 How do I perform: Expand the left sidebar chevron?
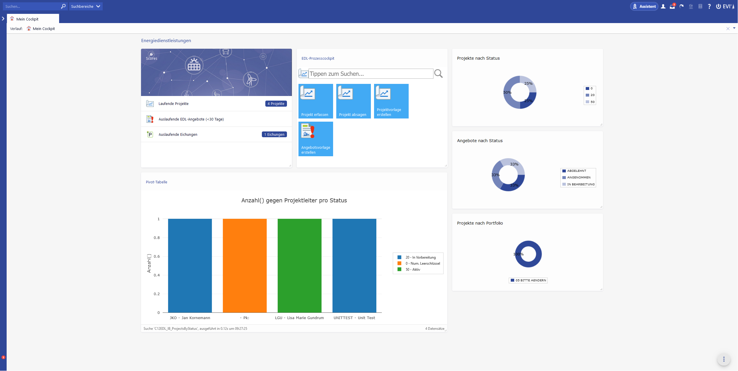coord(3,19)
